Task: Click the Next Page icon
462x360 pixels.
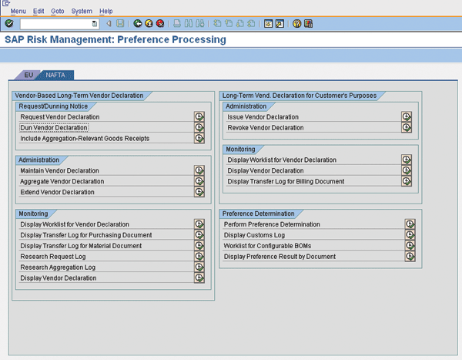Action: tap(239, 23)
